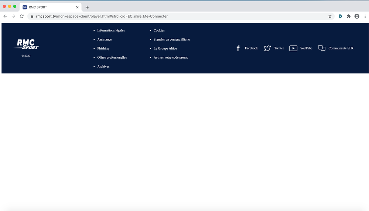Open Informations légales link
The image size is (369, 211).
tap(111, 30)
